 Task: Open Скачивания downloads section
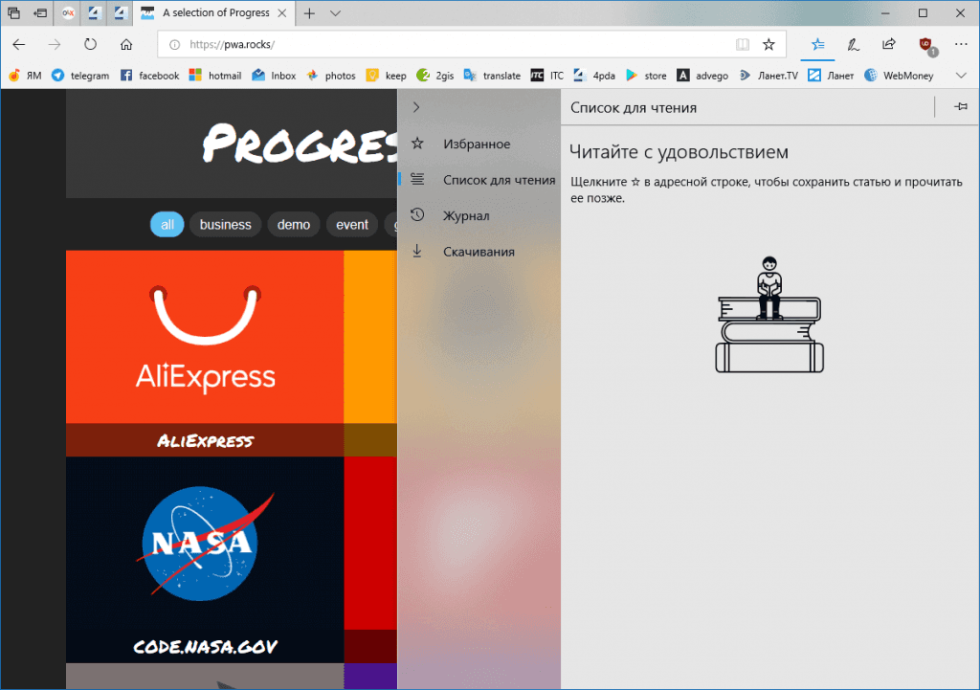pyautogui.click(x=479, y=252)
